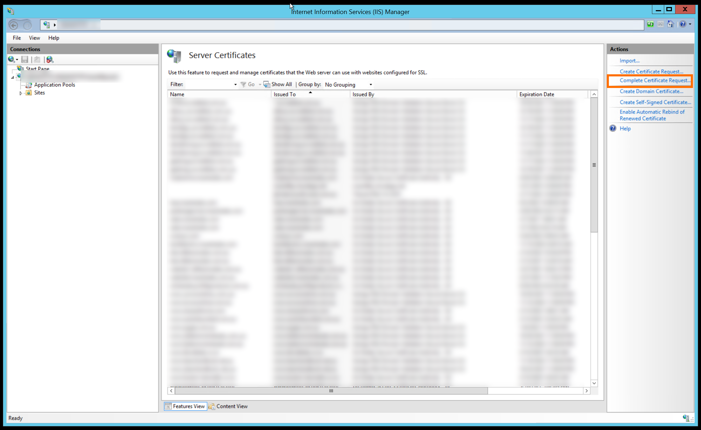Click Complete Certificate Request link
Screen dimensions: 701x430
pyautogui.click(x=655, y=80)
